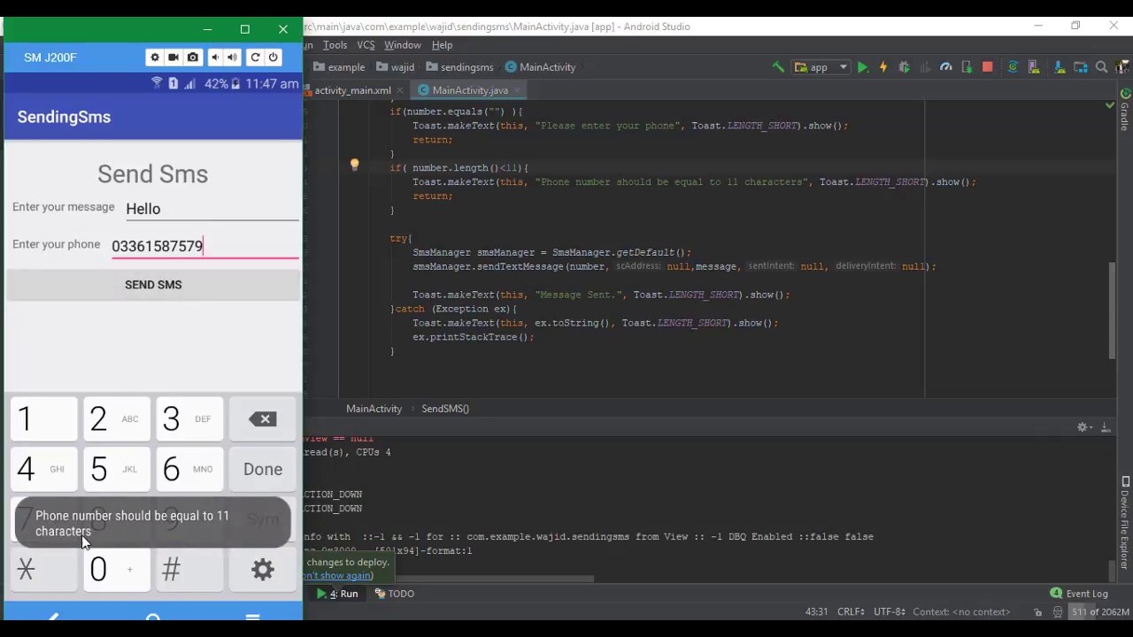
Task: Click the Context no context status entry
Action: tap(961, 612)
